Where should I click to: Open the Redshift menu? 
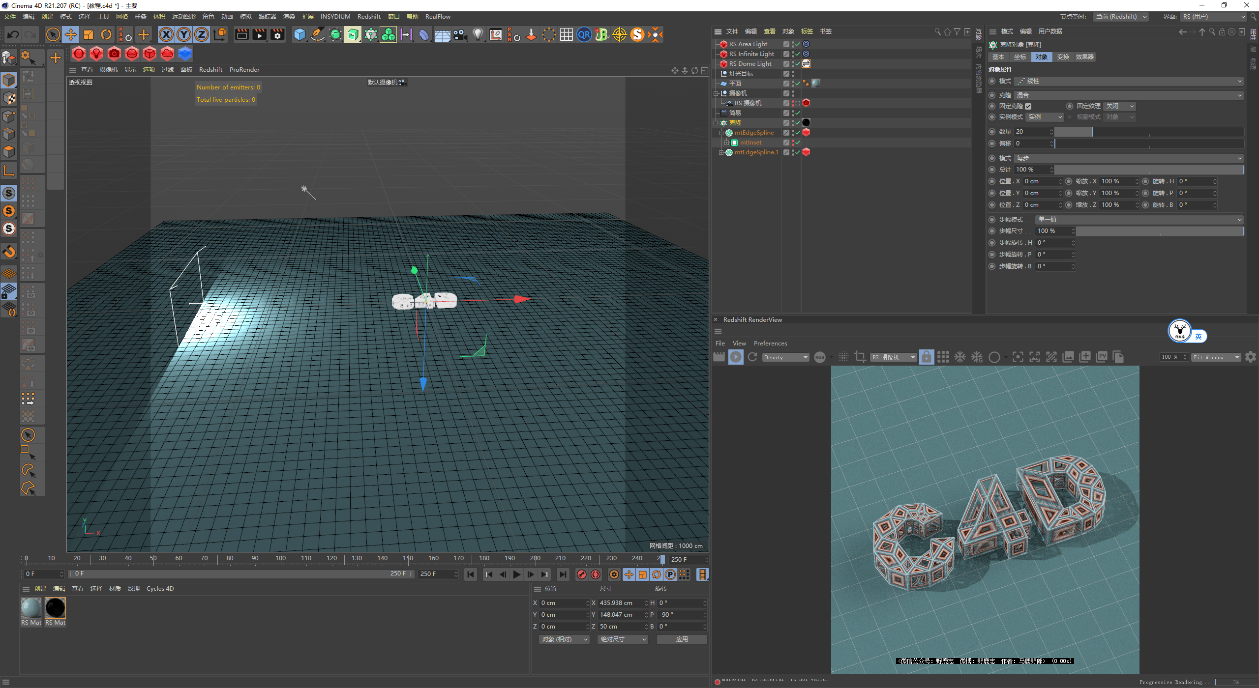(368, 17)
